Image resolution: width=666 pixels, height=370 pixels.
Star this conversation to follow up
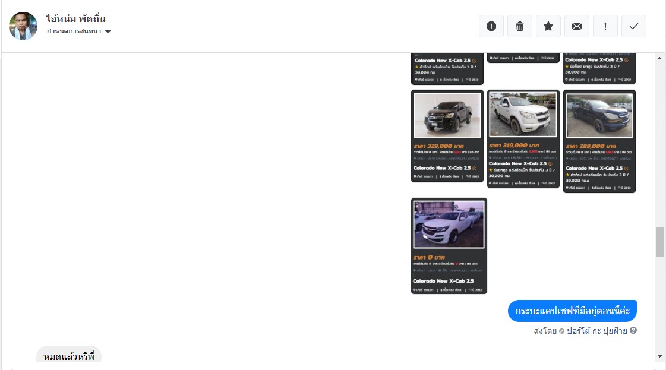click(548, 26)
